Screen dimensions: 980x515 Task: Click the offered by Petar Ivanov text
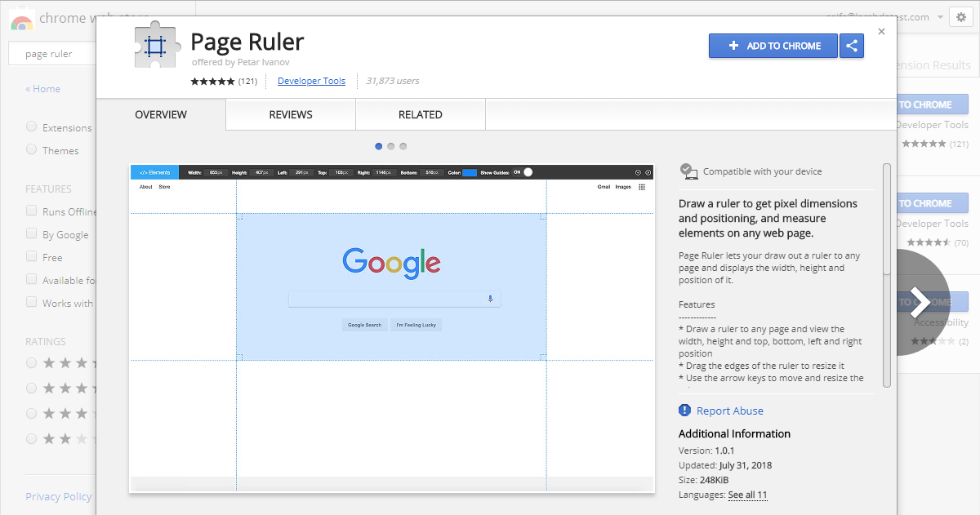[x=241, y=62]
